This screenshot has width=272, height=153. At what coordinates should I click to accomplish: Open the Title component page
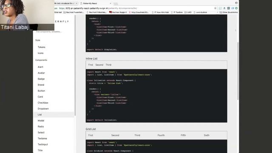tap(40, 150)
